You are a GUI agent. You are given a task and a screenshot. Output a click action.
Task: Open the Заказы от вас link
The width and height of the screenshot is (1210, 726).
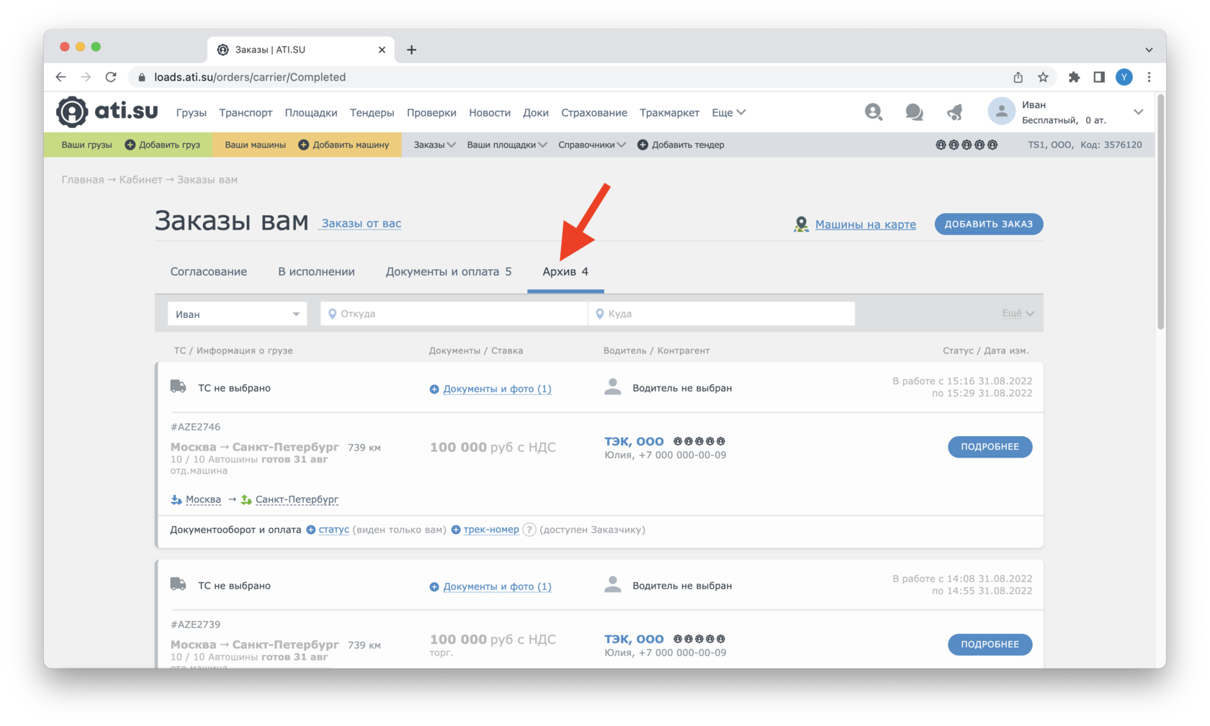click(x=361, y=224)
